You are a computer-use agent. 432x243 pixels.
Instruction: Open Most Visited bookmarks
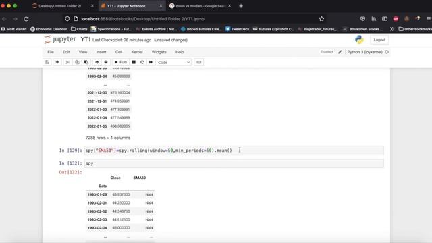tap(13, 29)
